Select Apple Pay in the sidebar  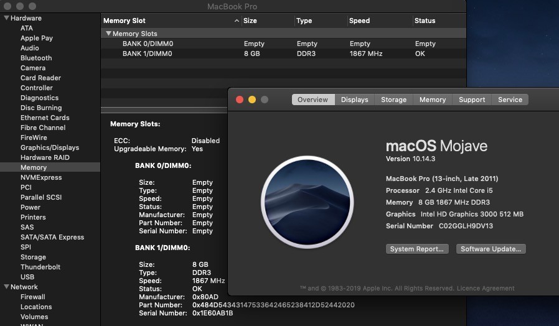[37, 38]
